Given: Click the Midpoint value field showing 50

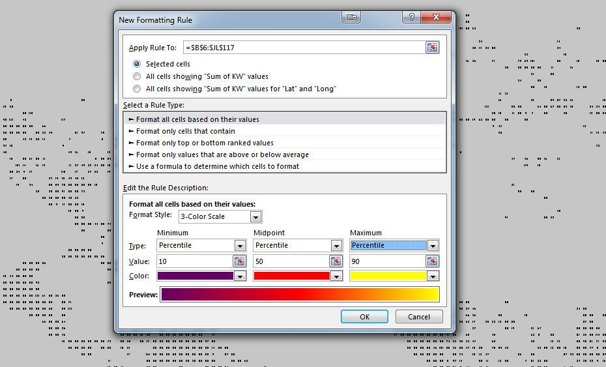Looking at the screenshot, I should (291, 261).
